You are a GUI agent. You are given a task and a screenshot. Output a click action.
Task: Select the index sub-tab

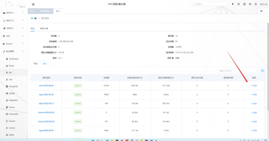[x=45, y=64]
